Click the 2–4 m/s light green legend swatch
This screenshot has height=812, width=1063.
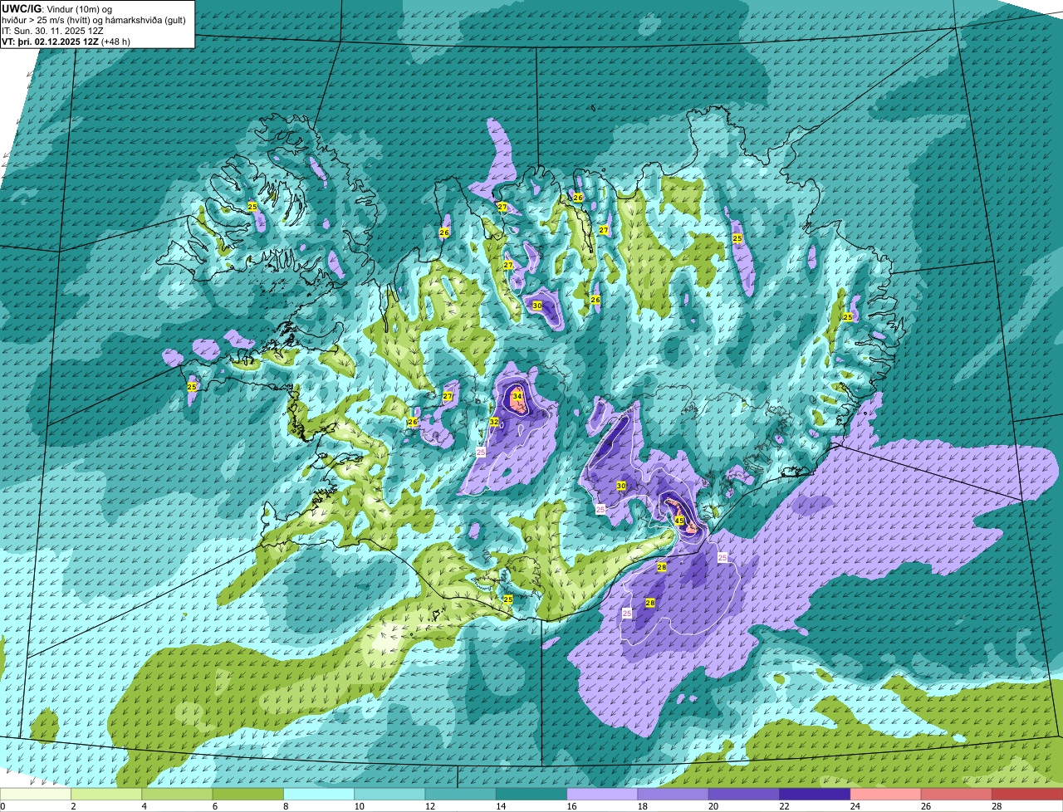106,794
